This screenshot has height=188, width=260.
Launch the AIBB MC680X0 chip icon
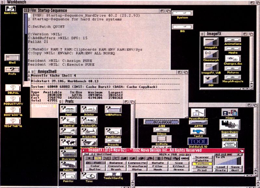(162, 122)
